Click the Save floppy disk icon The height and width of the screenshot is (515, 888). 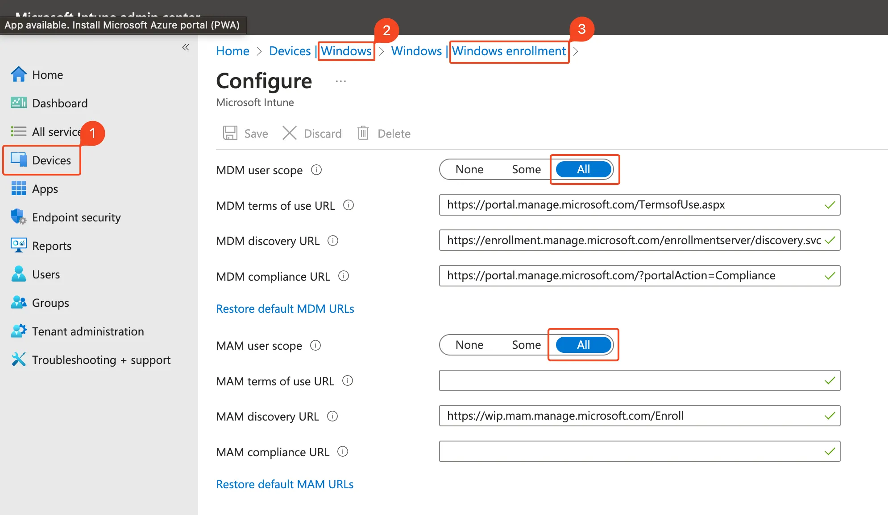point(230,133)
